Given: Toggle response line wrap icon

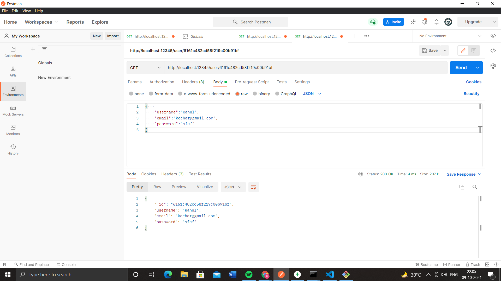Looking at the screenshot, I should click(x=254, y=187).
